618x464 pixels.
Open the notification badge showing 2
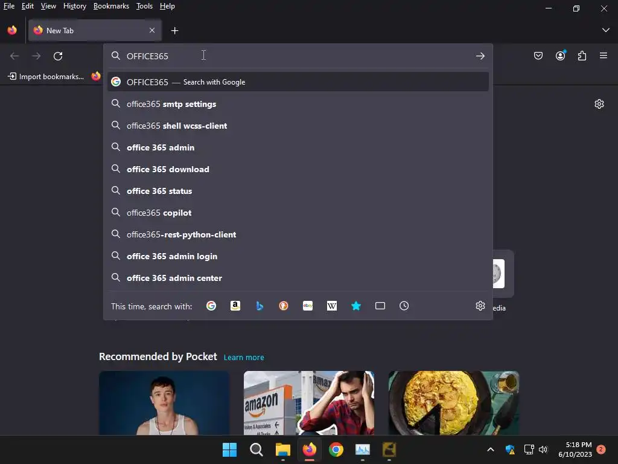click(601, 449)
